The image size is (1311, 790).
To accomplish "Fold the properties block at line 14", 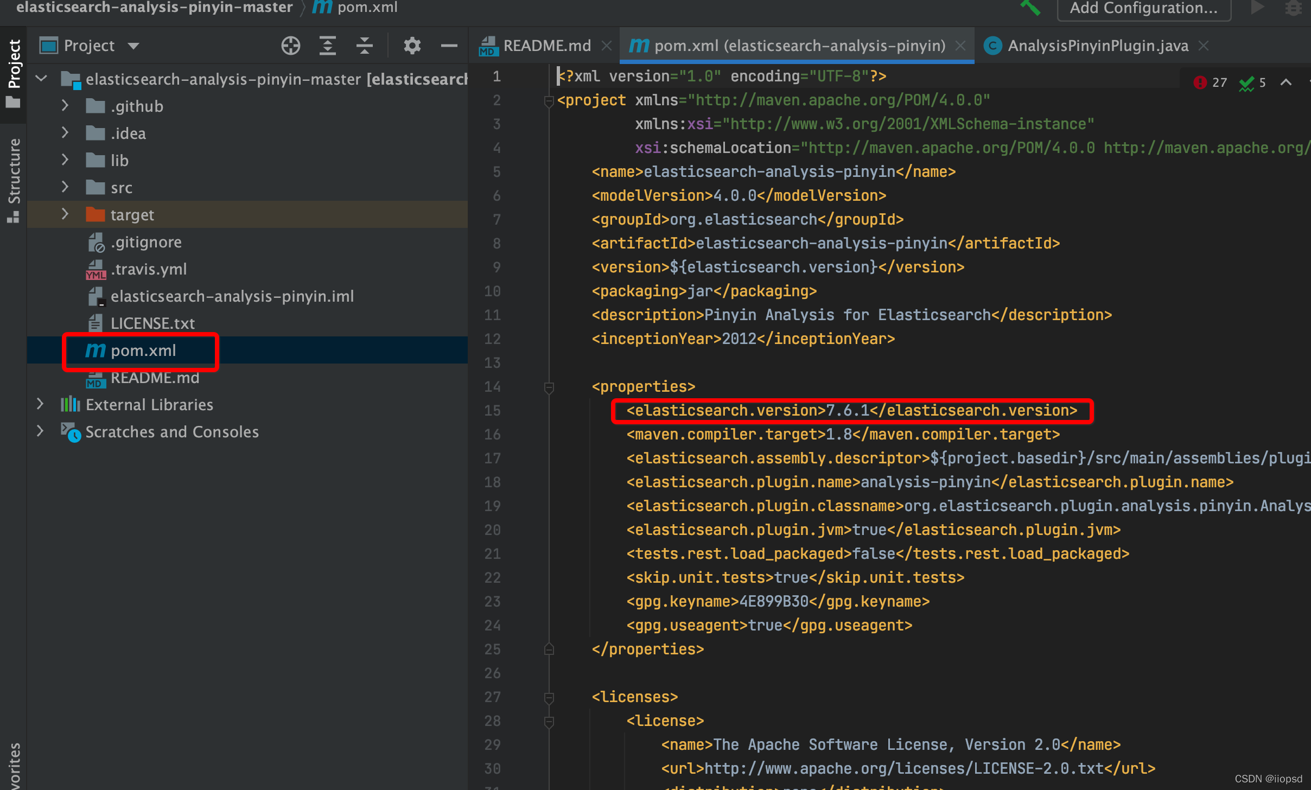I will 549,387.
